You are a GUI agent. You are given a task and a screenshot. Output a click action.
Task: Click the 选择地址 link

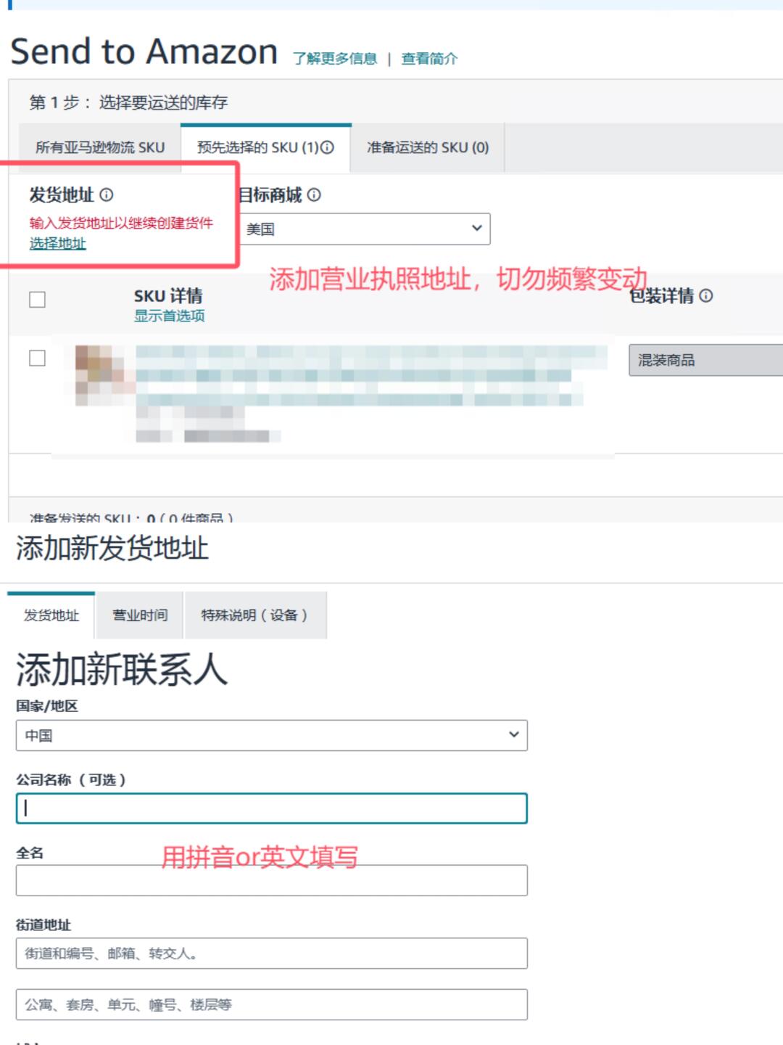coord(58,244)
